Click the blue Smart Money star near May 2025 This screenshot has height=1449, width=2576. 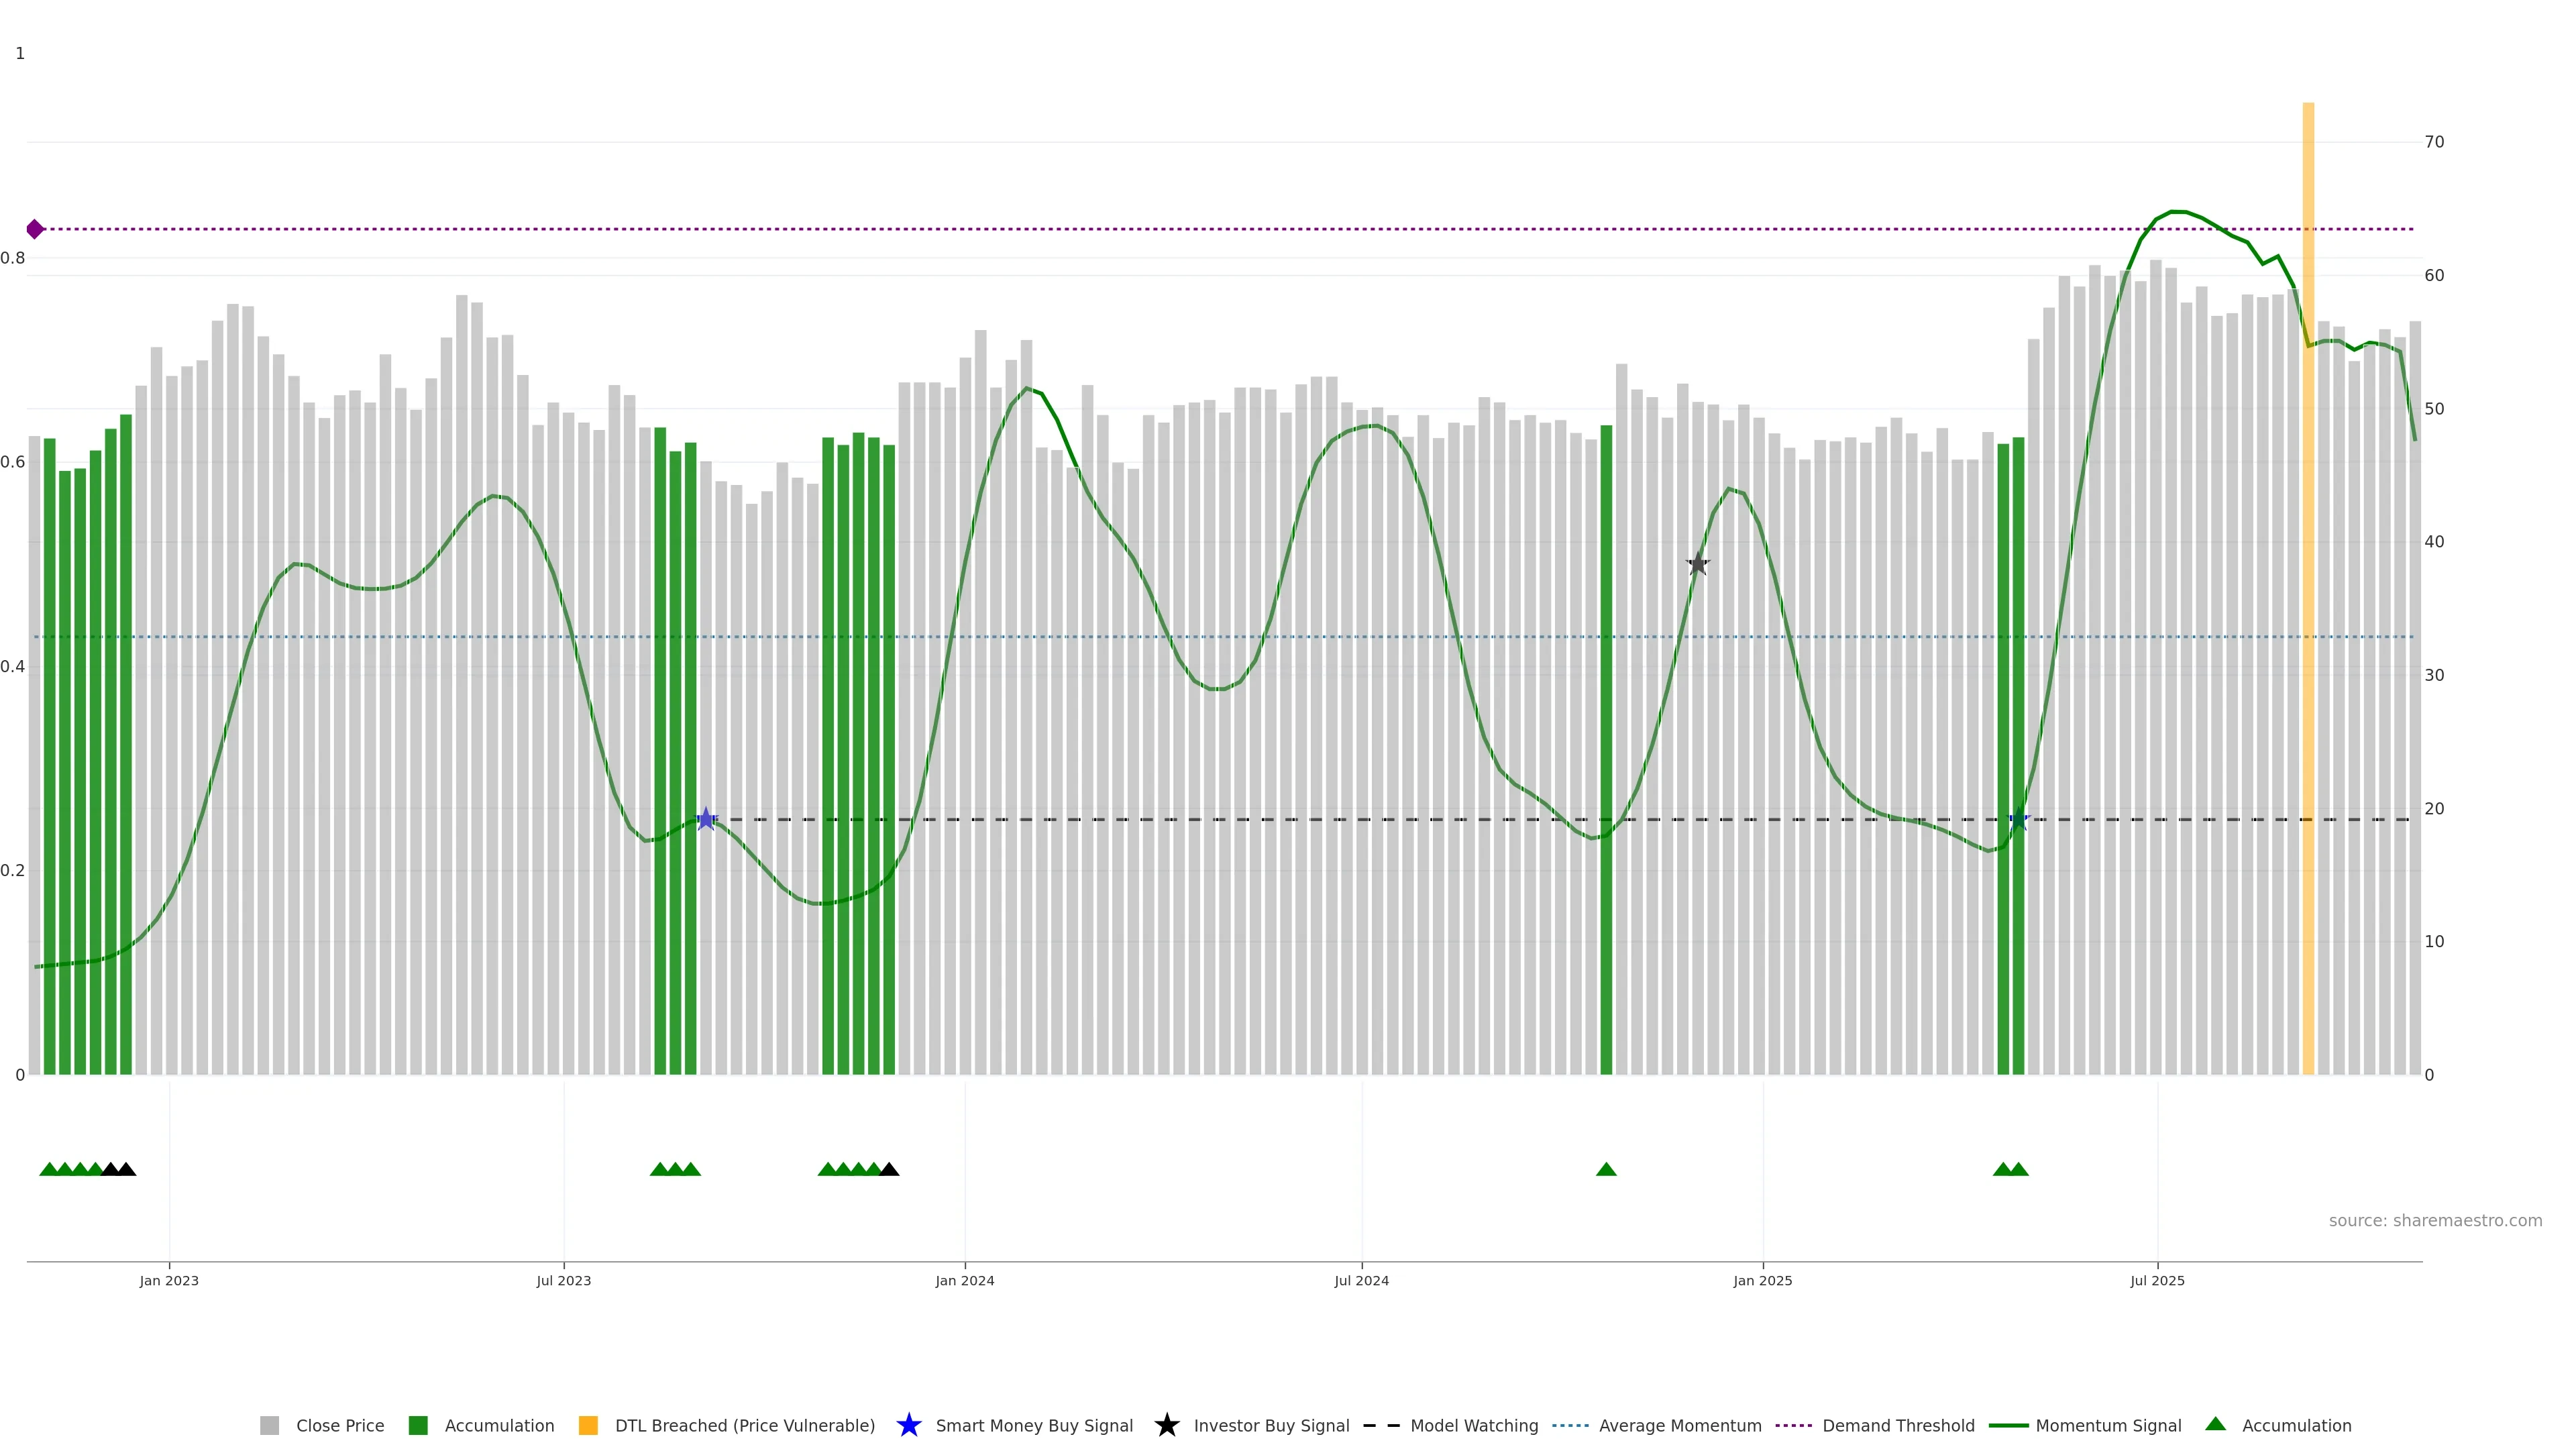click(2018, 819)
